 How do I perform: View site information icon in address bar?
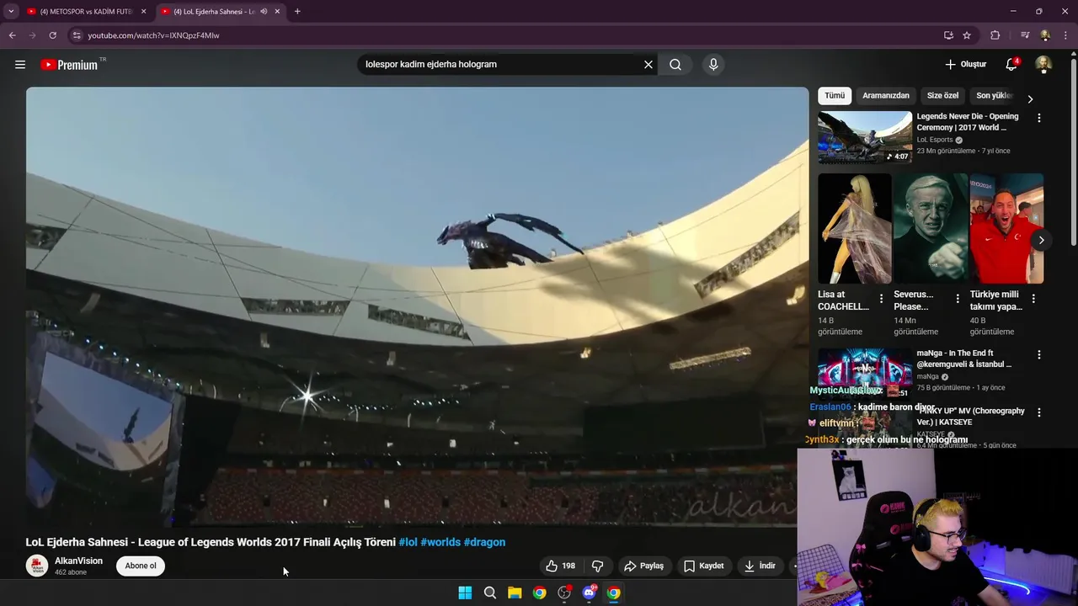(77, 35)
